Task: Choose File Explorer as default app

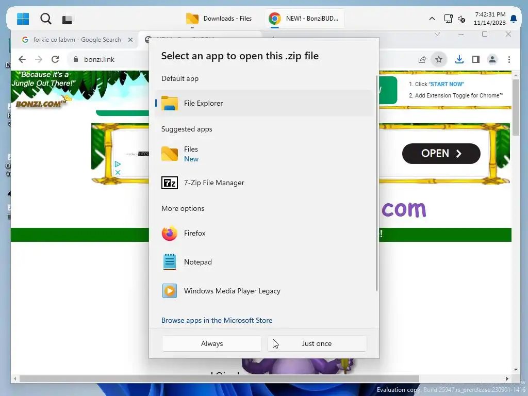Action: tap(264, 103)
